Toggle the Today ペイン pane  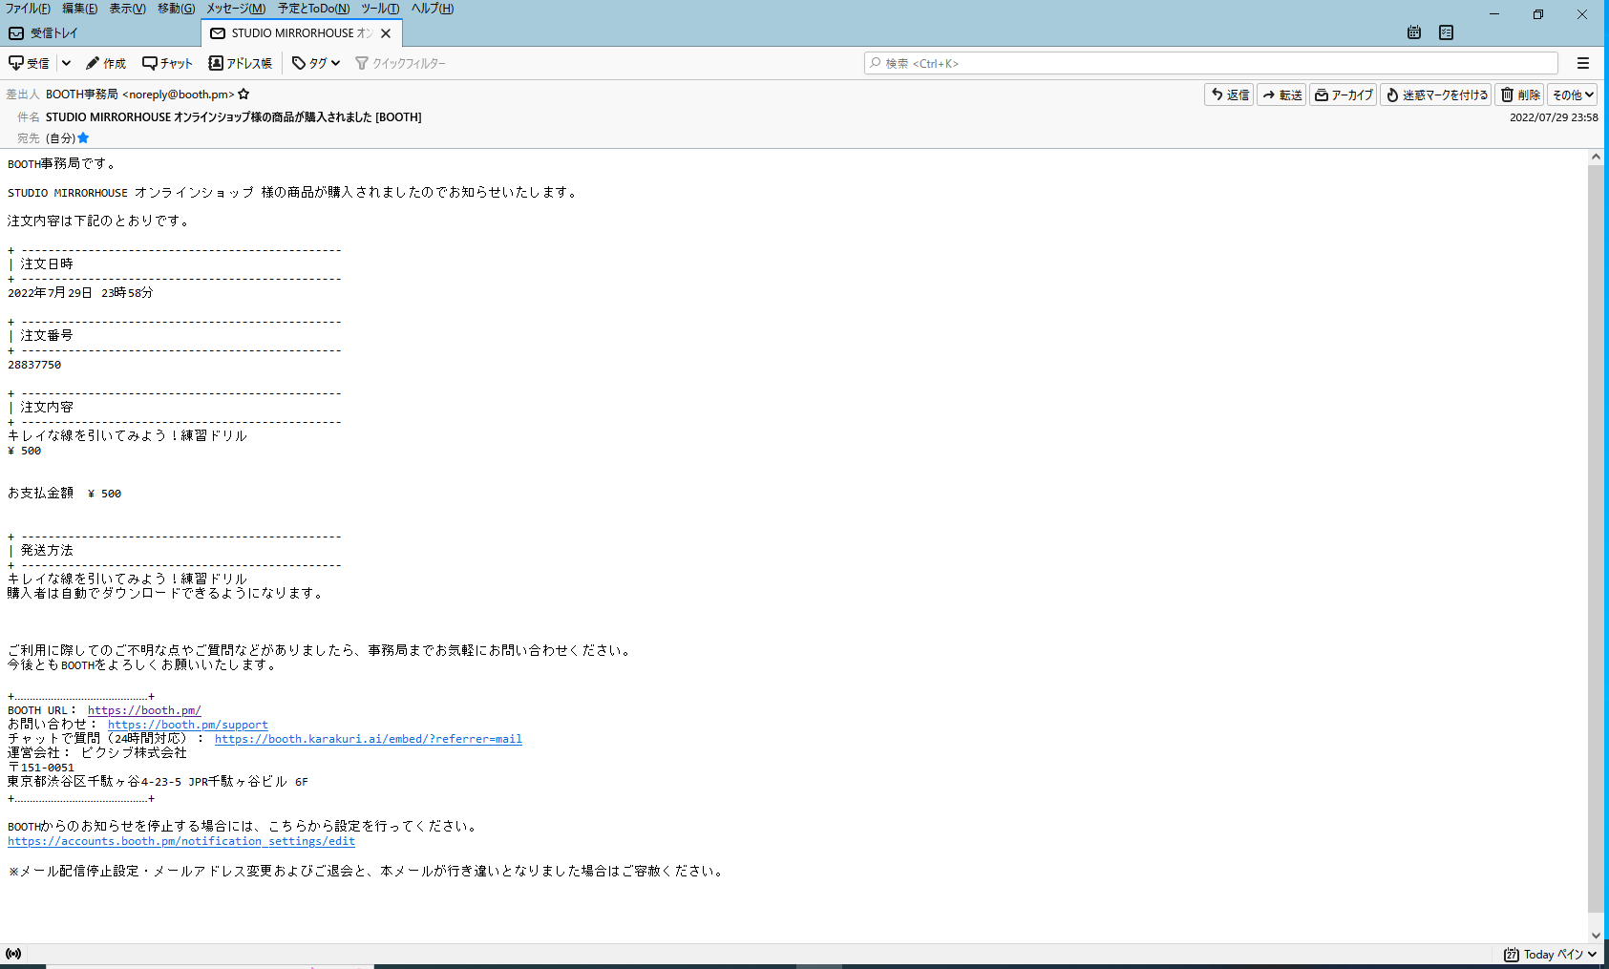[1550, 954]
